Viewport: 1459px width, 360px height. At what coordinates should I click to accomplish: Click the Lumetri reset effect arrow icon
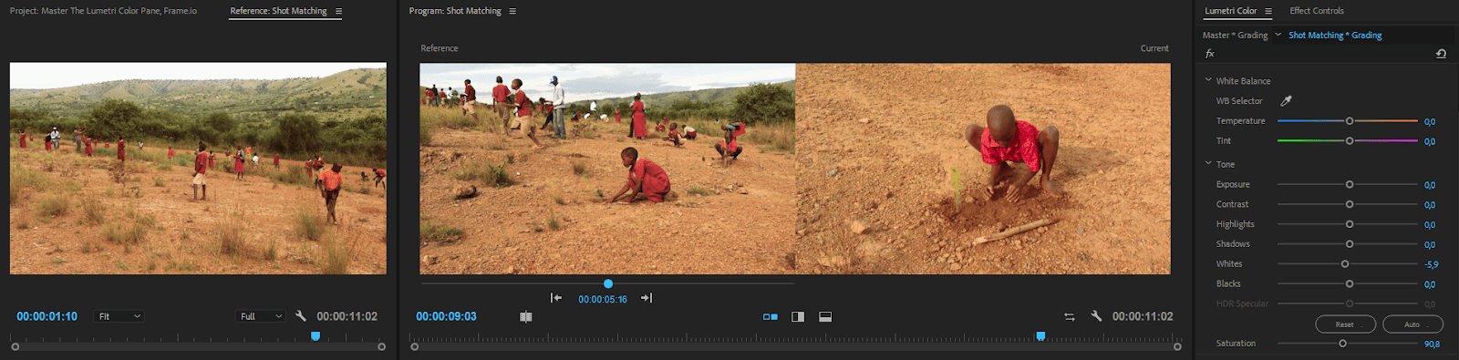[1441, 54]
